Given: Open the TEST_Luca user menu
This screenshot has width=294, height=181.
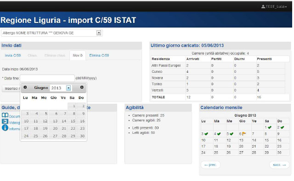Looking at the screenshot, I should point(274,6).
